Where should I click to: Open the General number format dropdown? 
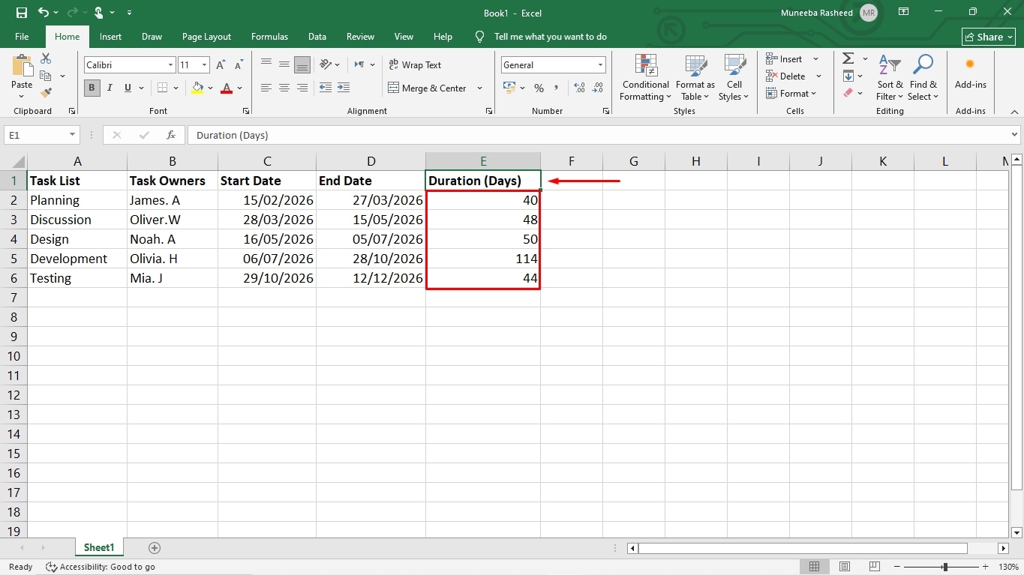pos(600,65)
